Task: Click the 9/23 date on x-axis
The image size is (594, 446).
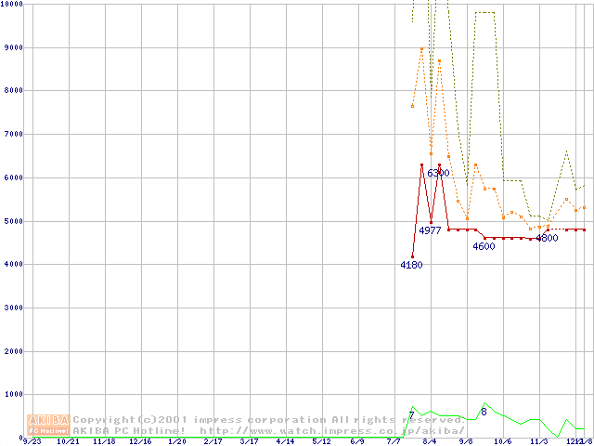Action: coord(31,442)
